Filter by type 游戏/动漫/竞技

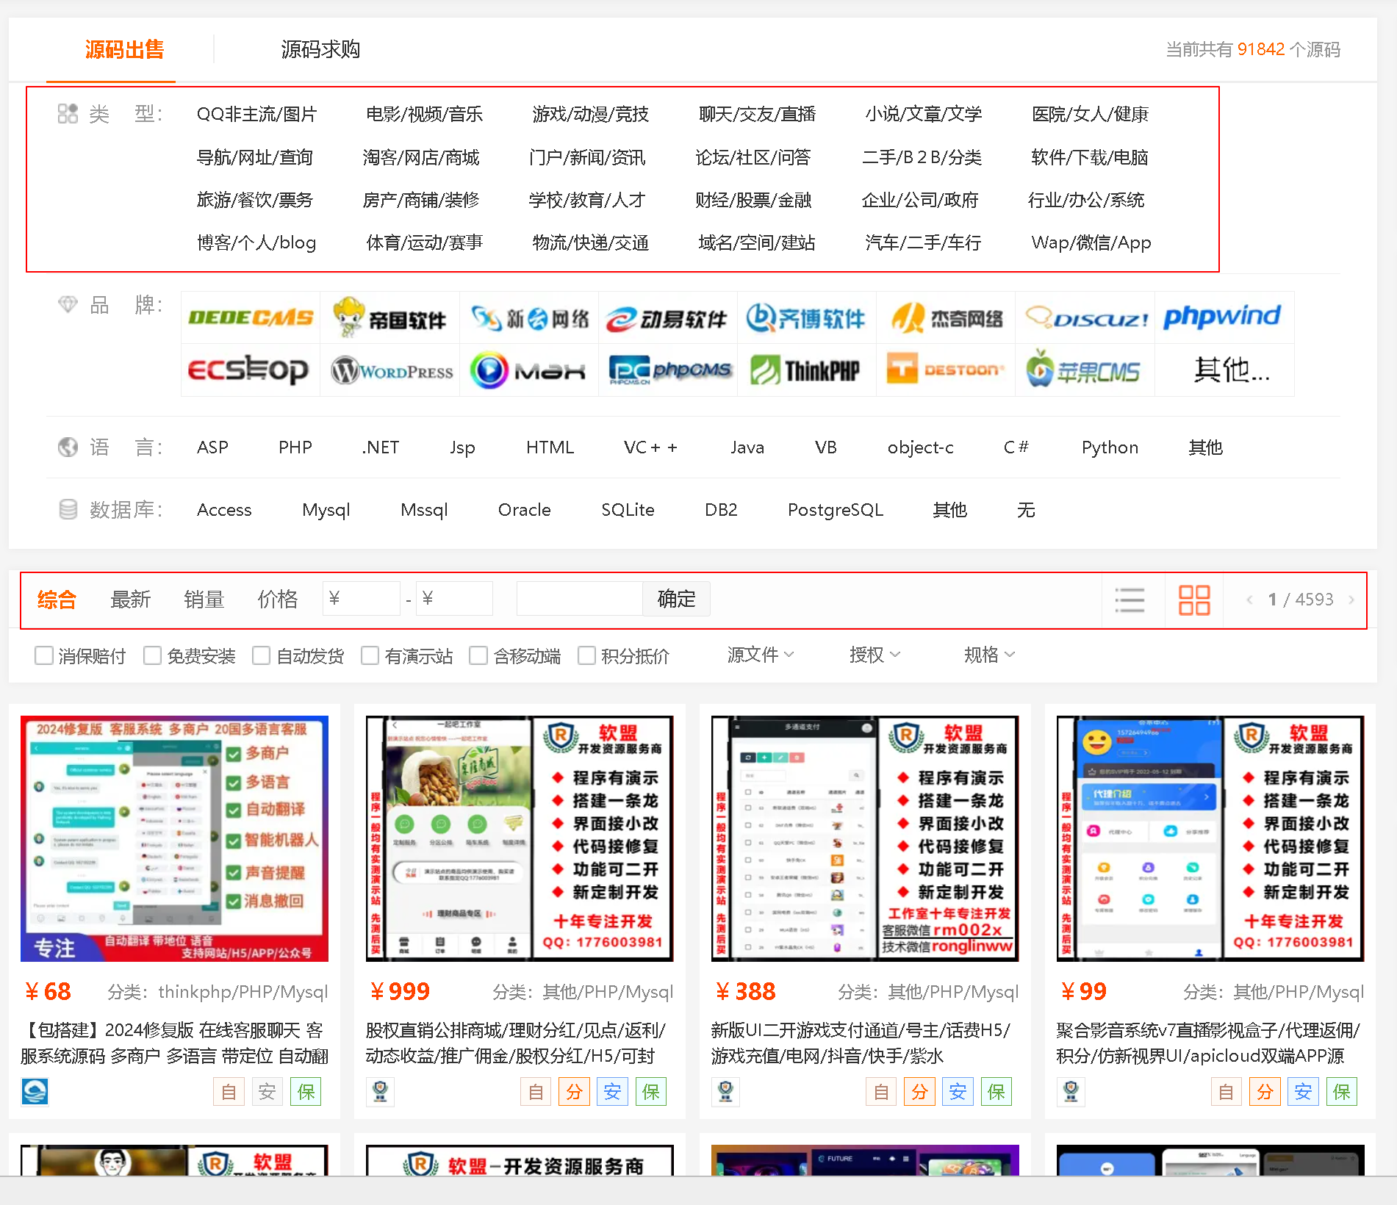[x=591, y=115]
